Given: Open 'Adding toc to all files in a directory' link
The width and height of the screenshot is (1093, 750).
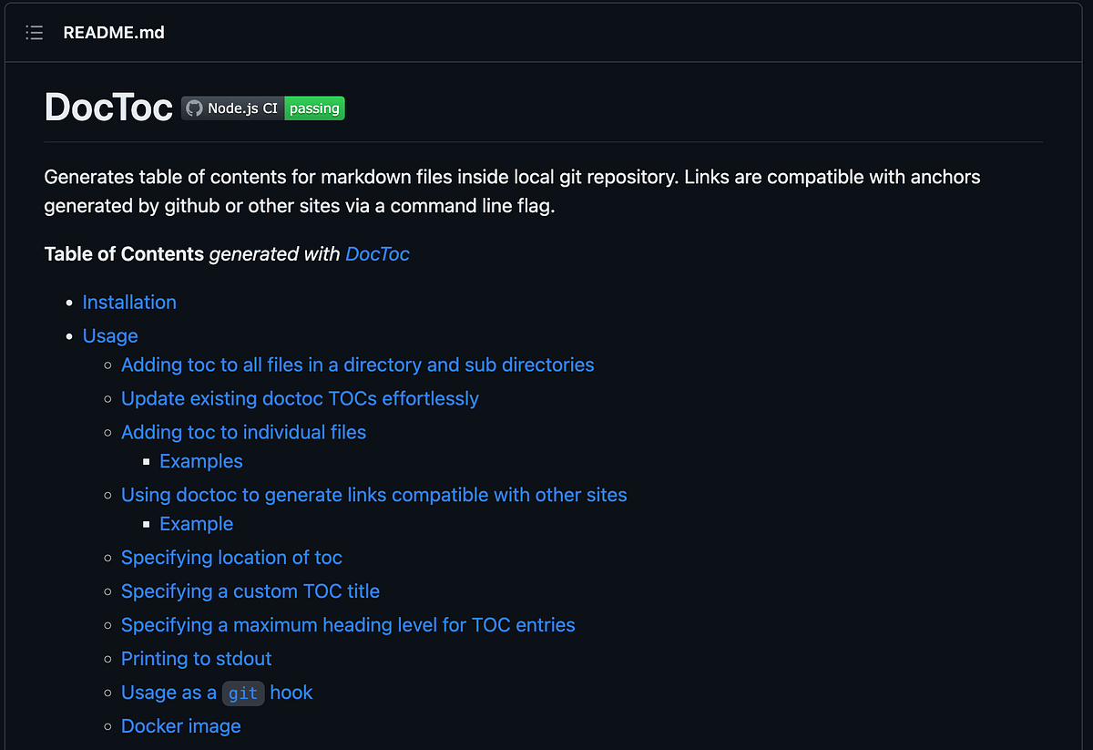Looking at the screenshot, I should click(357, 365).
